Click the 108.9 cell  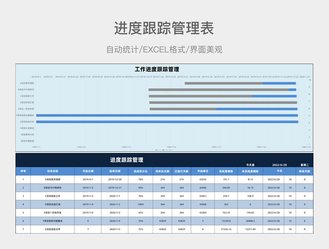(x=250, y=196)
